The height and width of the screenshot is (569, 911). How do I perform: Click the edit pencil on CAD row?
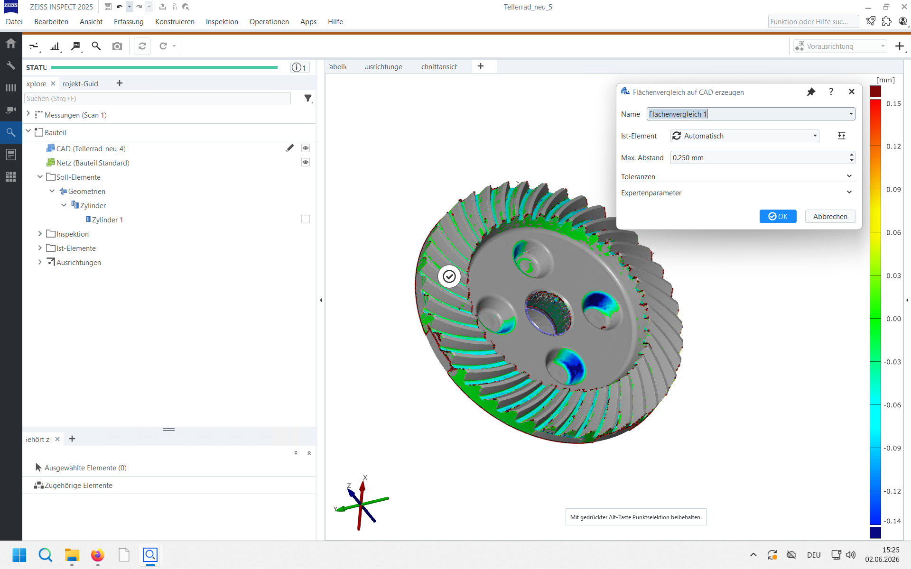point(290,148)
